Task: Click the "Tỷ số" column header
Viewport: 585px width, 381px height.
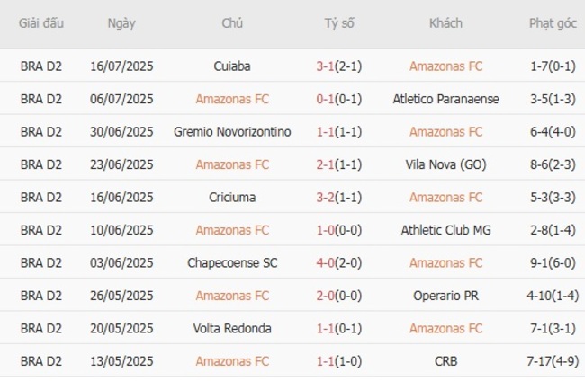Action: tap(338, 24)
